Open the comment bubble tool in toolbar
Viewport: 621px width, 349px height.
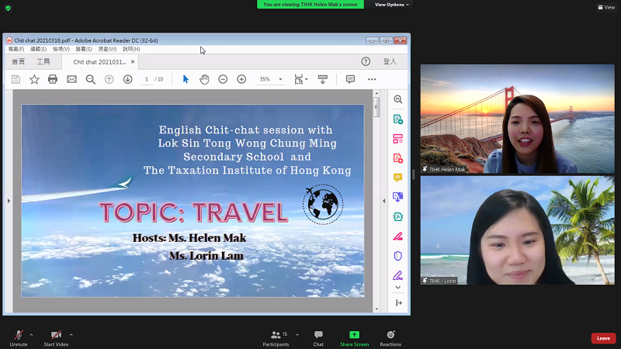[350, 79]
